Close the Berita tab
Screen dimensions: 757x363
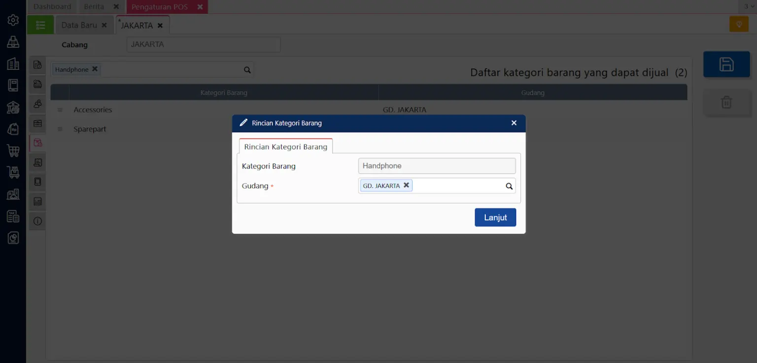pyautogui.click(x=116, y=7)
